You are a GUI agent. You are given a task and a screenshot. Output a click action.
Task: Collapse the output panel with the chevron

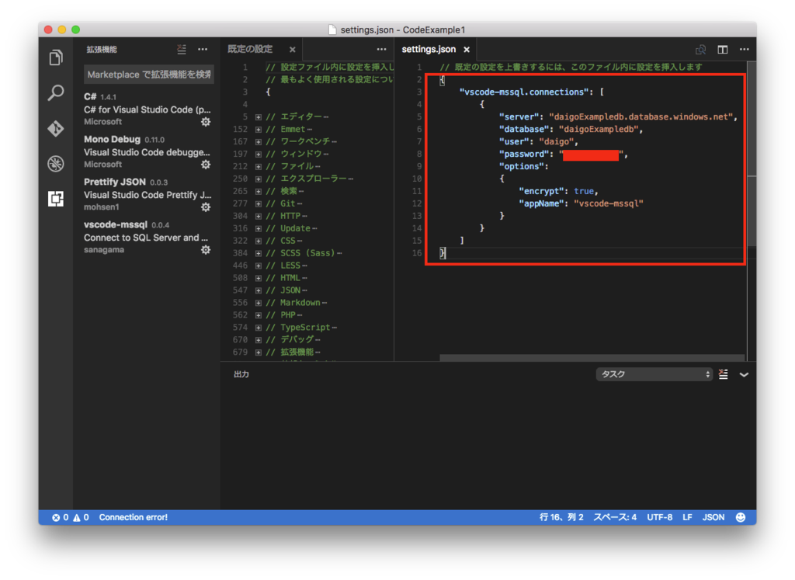tap(744, 375)
